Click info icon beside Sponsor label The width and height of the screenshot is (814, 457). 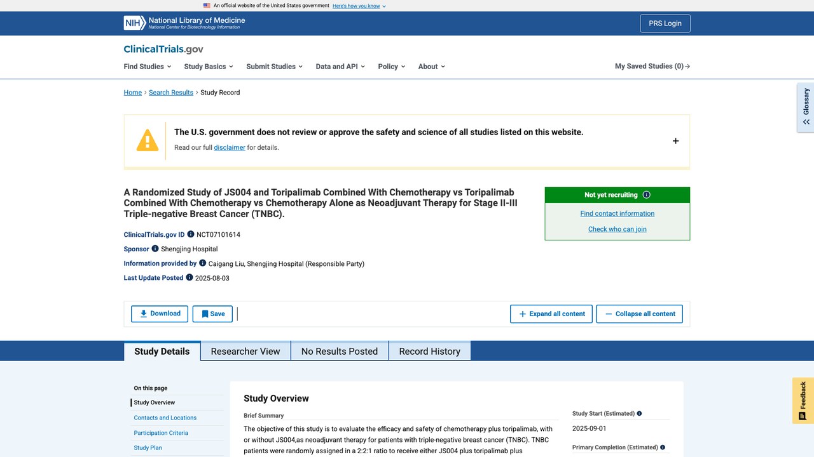(155, 249)
